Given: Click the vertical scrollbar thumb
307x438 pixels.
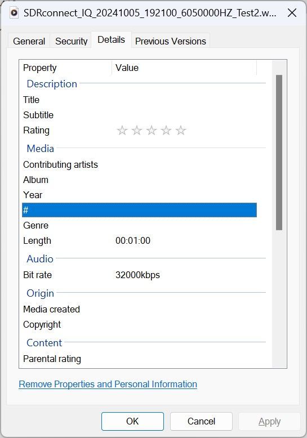Looking at the screenshot, I should [279, 153].
